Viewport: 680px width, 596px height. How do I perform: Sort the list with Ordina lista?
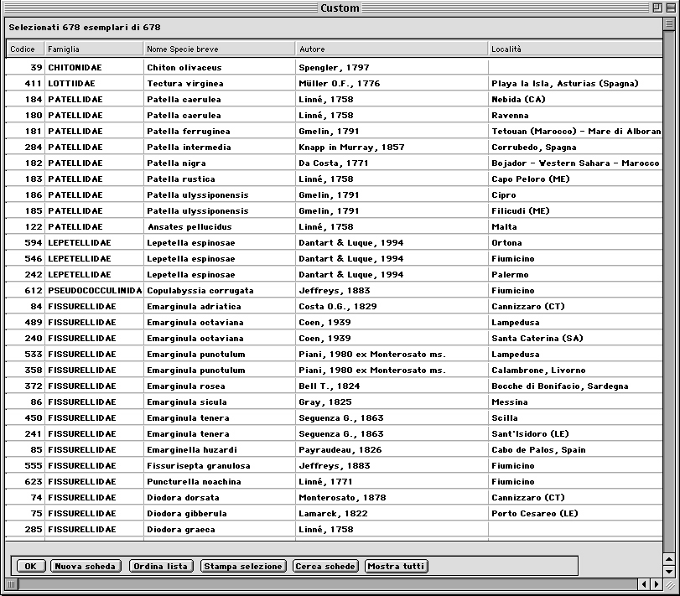click(161, 567)
